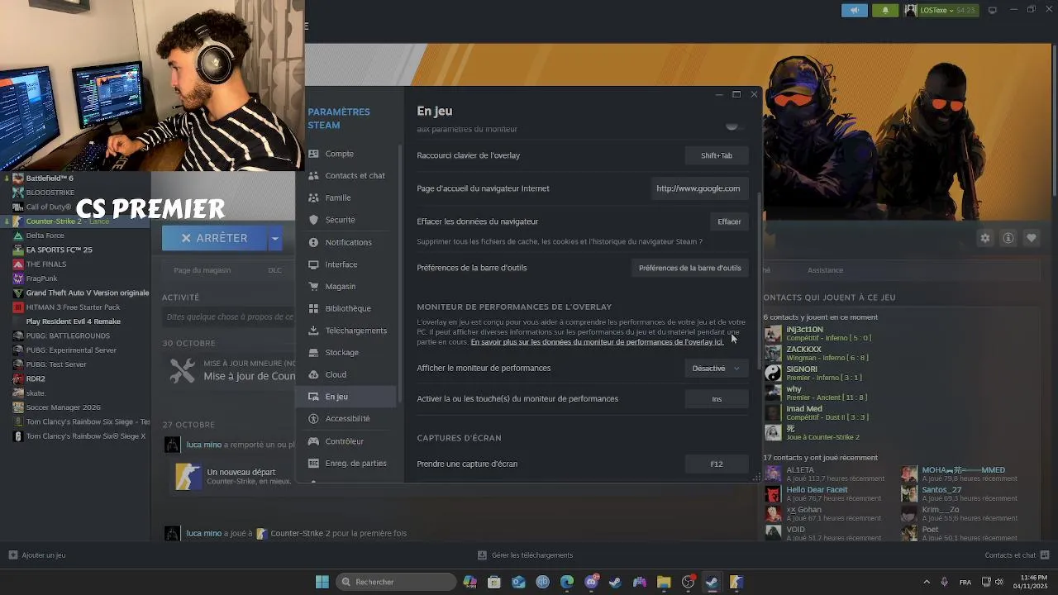
Task: Click the En jeu overlay icon in sidebar
Action: coord(313,397)
